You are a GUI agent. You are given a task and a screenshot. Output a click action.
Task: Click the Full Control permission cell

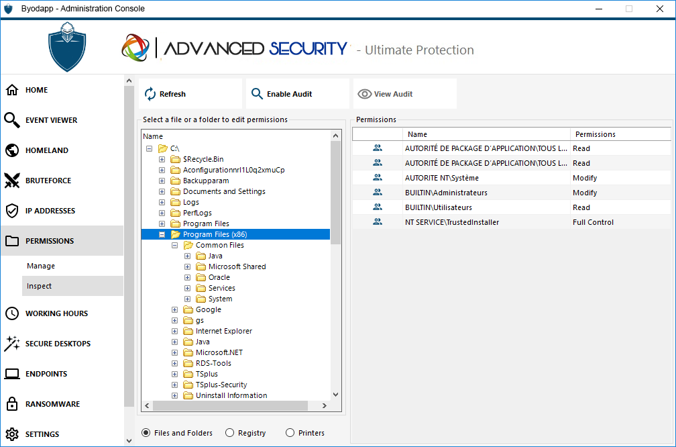(593, 222)
